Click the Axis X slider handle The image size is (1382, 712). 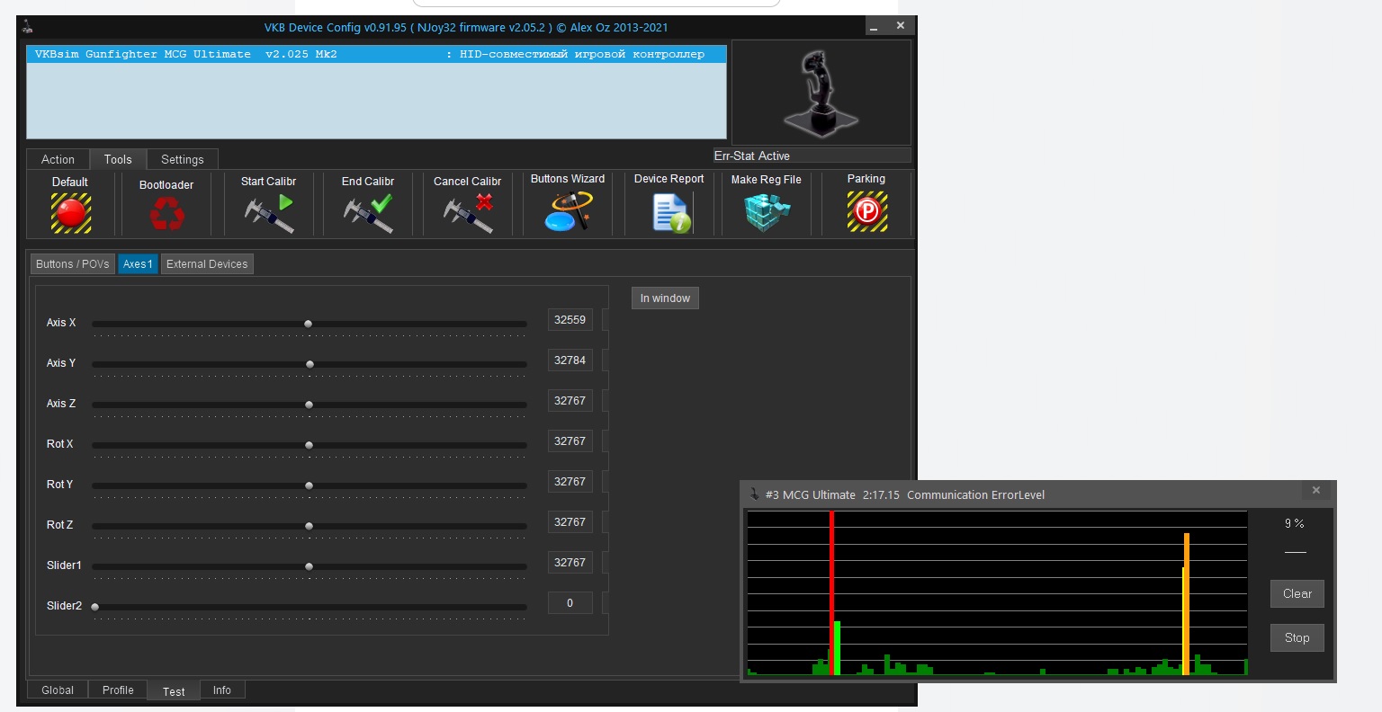click(x=308, y=324)
